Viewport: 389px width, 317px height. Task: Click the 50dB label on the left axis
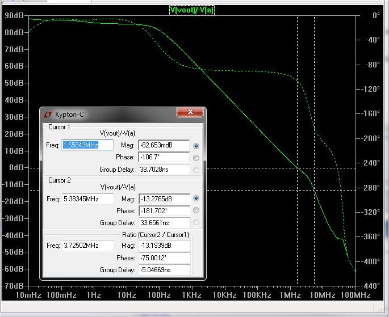(14, 83)
